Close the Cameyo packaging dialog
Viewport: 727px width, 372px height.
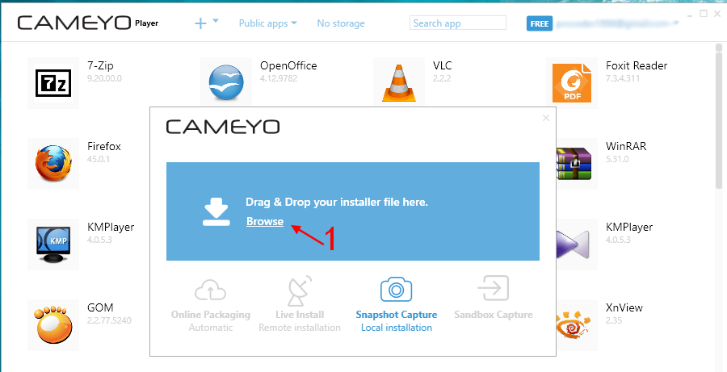546,118
